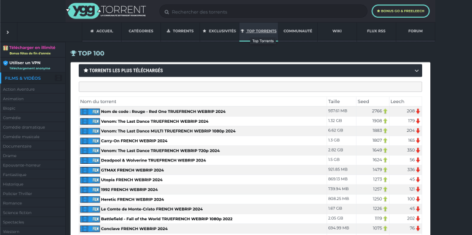Viewport: 472px width, 235px height.
Task: Click red leech arrow in GTMAX row
Action: 418,170
